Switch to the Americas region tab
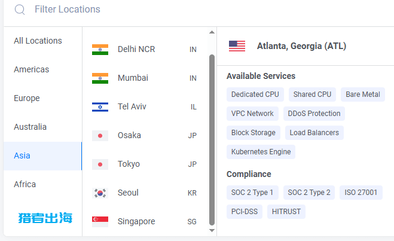This screenshot has height=241, width=394. tap(43, 69)
